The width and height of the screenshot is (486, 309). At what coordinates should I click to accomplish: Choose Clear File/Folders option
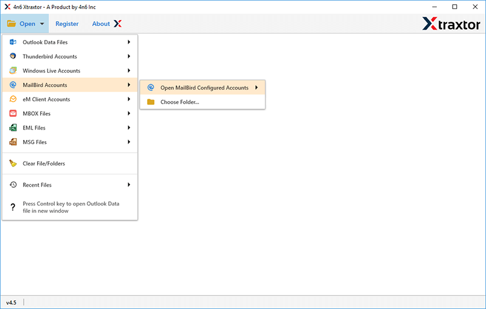pos(70,163)
